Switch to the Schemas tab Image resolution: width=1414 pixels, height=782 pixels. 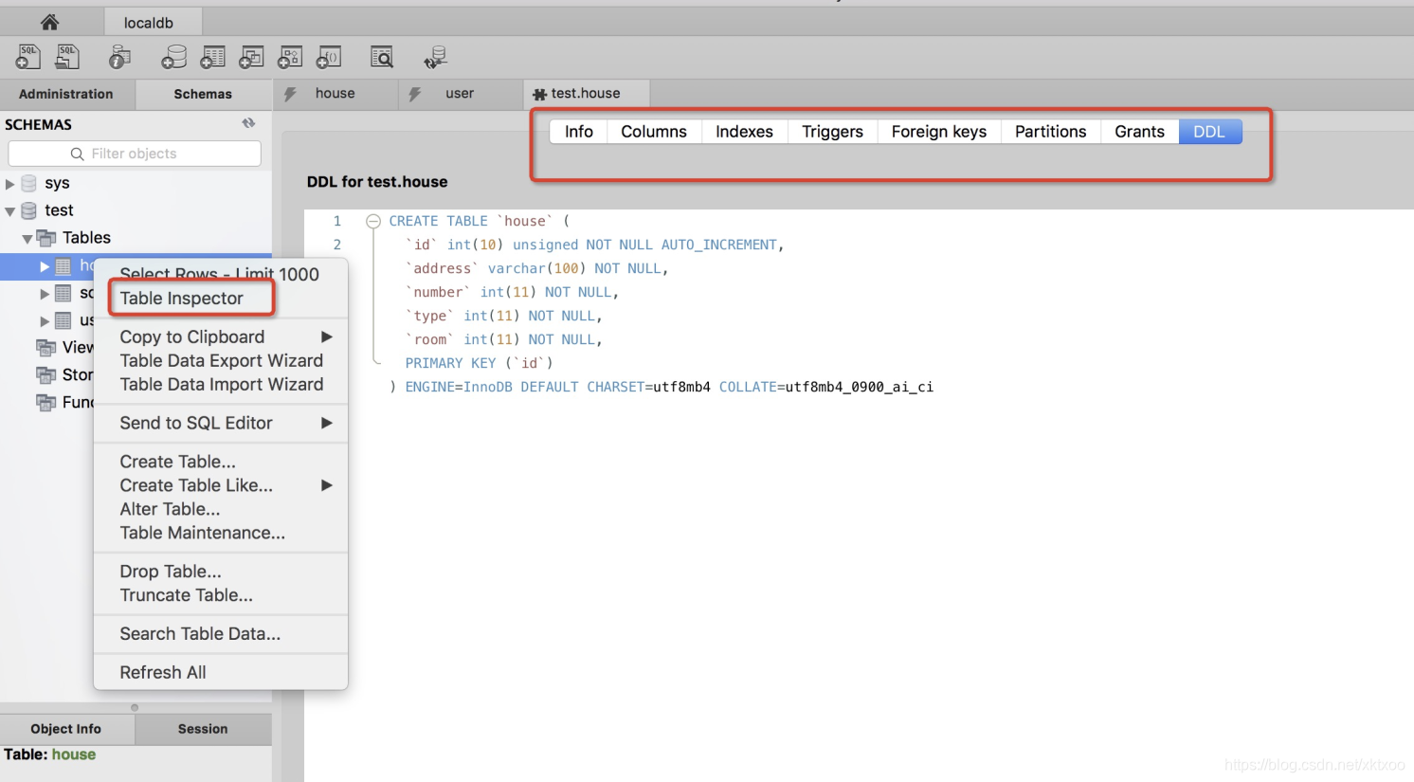(203, 94)
